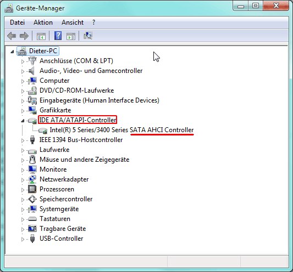
Task: Click the USB-Controller plug icon
Action: (32, 239)
